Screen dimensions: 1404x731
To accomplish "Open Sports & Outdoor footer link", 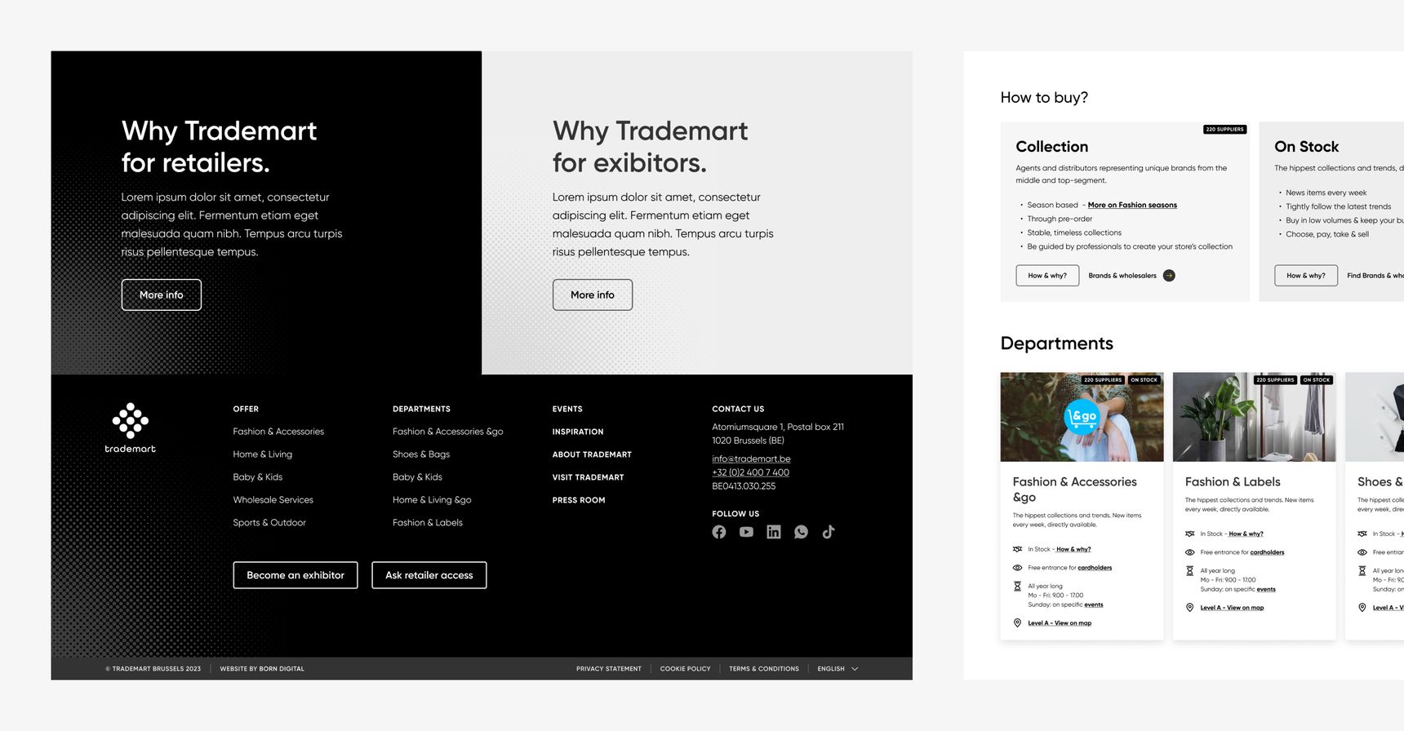I will coord(269,523).
